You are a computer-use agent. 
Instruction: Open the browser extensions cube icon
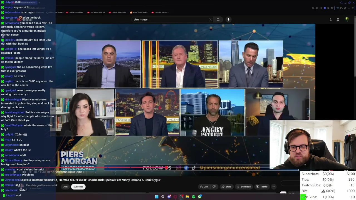click(x=341, y=8)
